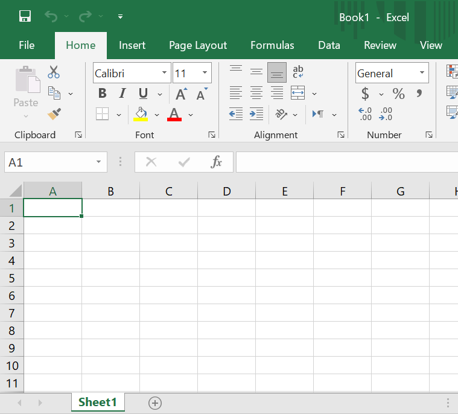Open Number format dialog launcher
458x414 pixels.
point(429,135)
